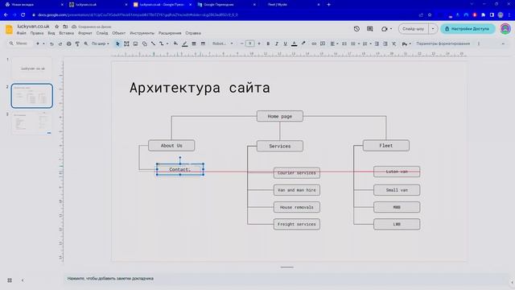Viewport: 515px width, 290px height.
Task: Open the input tools dropdown
Action: pos(406,43)
